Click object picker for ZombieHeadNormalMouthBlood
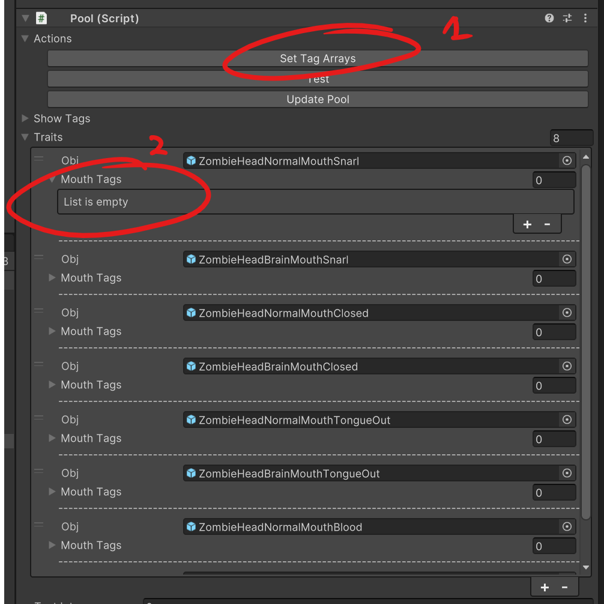604x604 pixels. (566, 527)
